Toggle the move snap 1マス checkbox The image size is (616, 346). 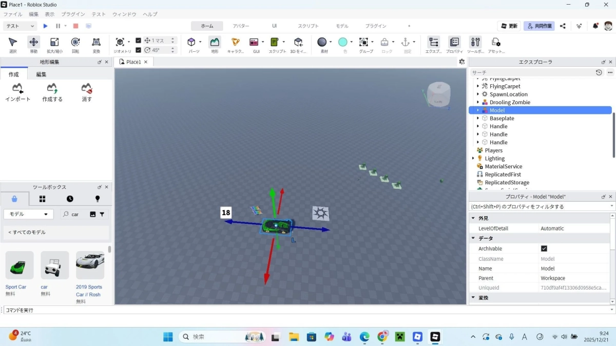point(138,41)
